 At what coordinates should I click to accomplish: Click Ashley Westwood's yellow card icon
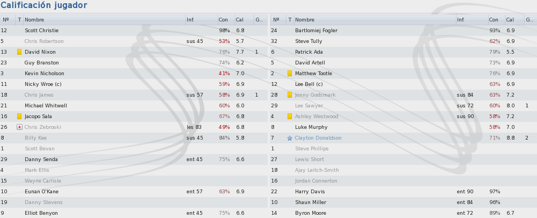tap(290, 117)
